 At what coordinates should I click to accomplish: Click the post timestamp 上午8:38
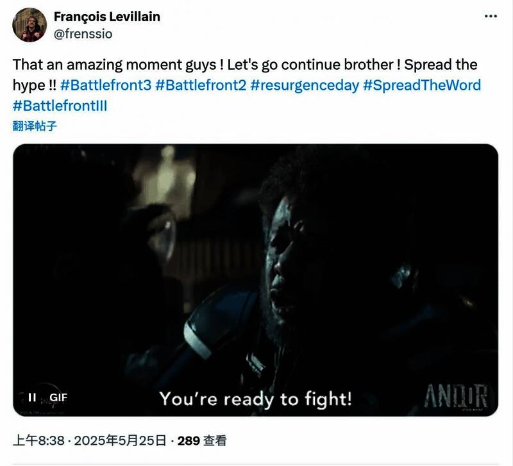[x=38, y=440]
